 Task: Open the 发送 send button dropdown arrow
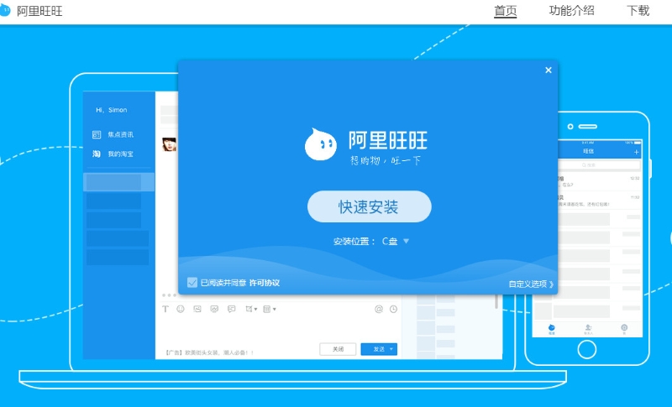click(391, 349)
